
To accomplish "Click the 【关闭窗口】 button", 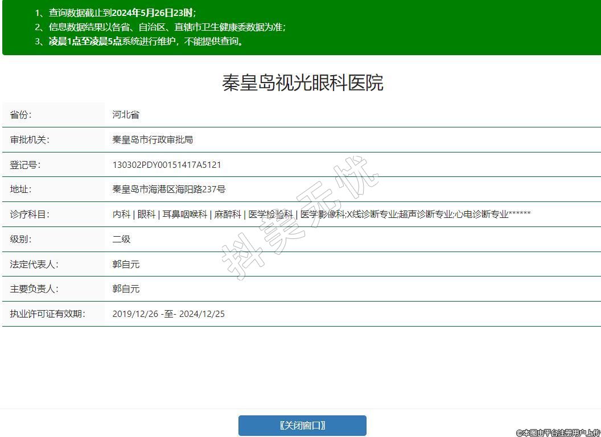I will click(x=302, y=426).
